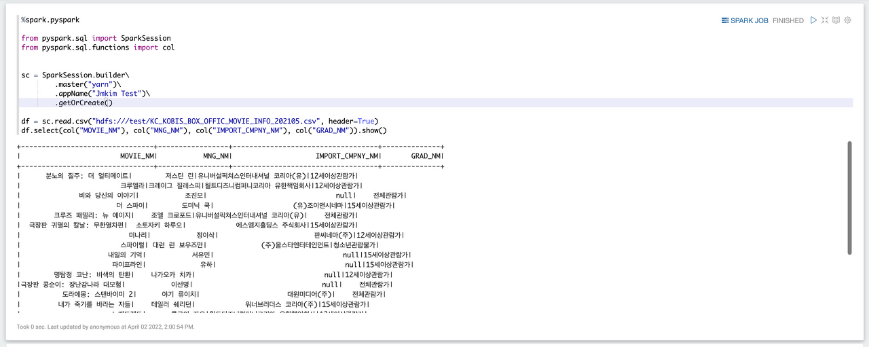Viewport: 869px width, 347px height.
Task: Click the MOVIE_NM column header in output
Action: 136,156
